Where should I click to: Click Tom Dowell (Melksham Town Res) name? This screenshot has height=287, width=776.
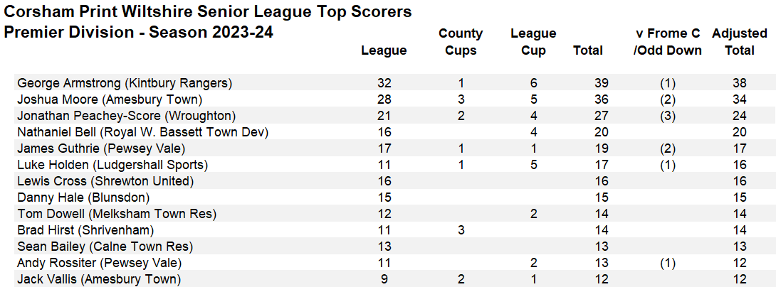point(116,214)
